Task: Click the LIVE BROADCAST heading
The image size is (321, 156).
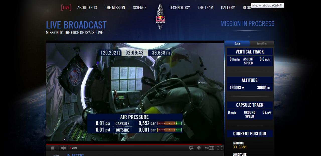Action: point(76,25)
